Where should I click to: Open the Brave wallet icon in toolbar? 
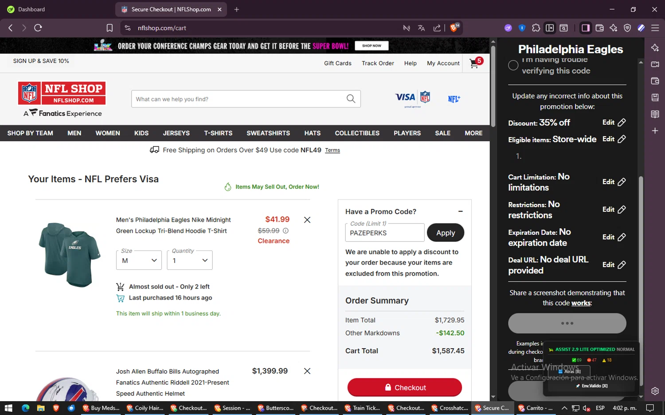coord(599,28)
